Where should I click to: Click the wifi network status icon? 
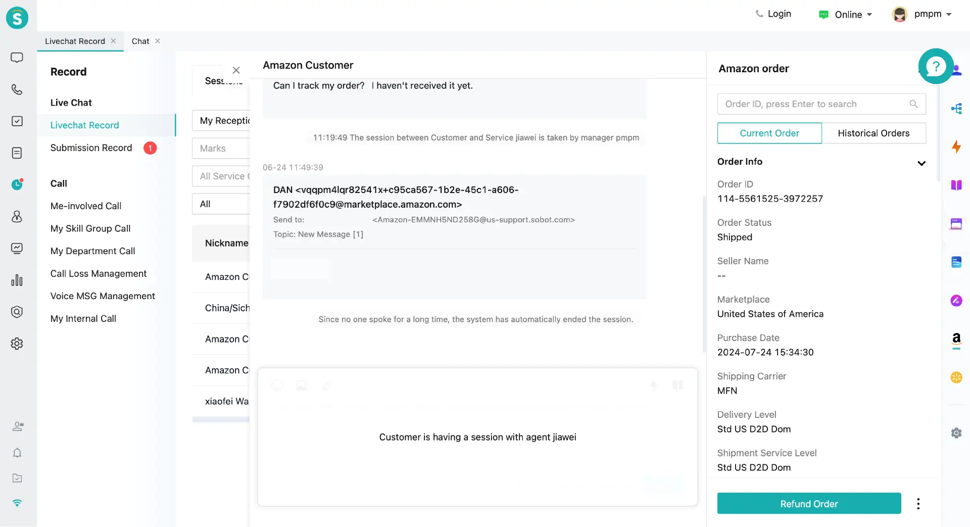17,503
